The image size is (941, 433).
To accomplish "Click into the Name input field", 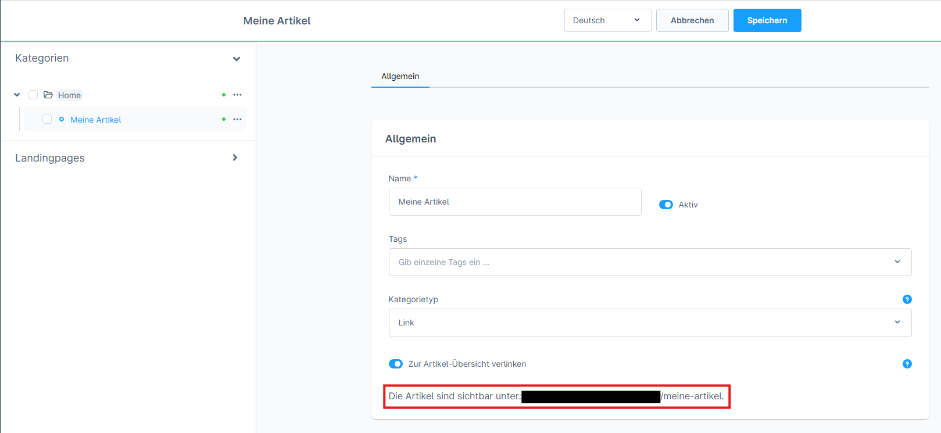I will [x=514, y=202].
